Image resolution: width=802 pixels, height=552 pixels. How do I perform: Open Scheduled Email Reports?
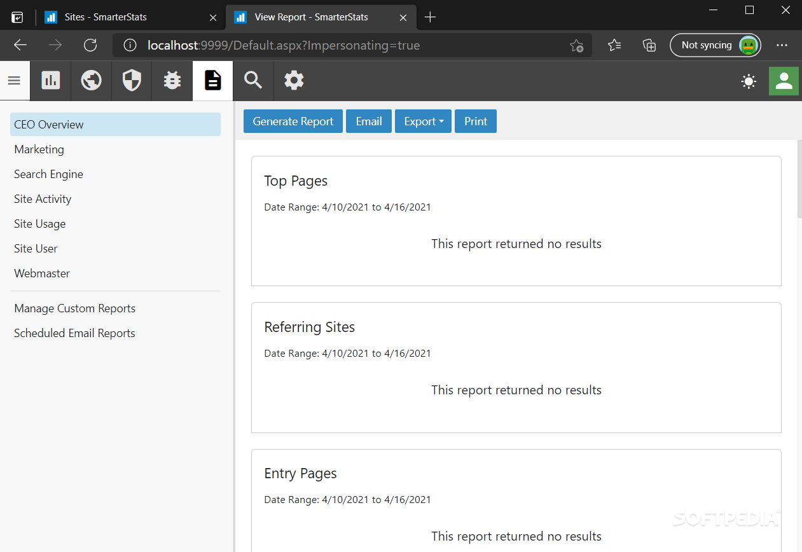115,333
